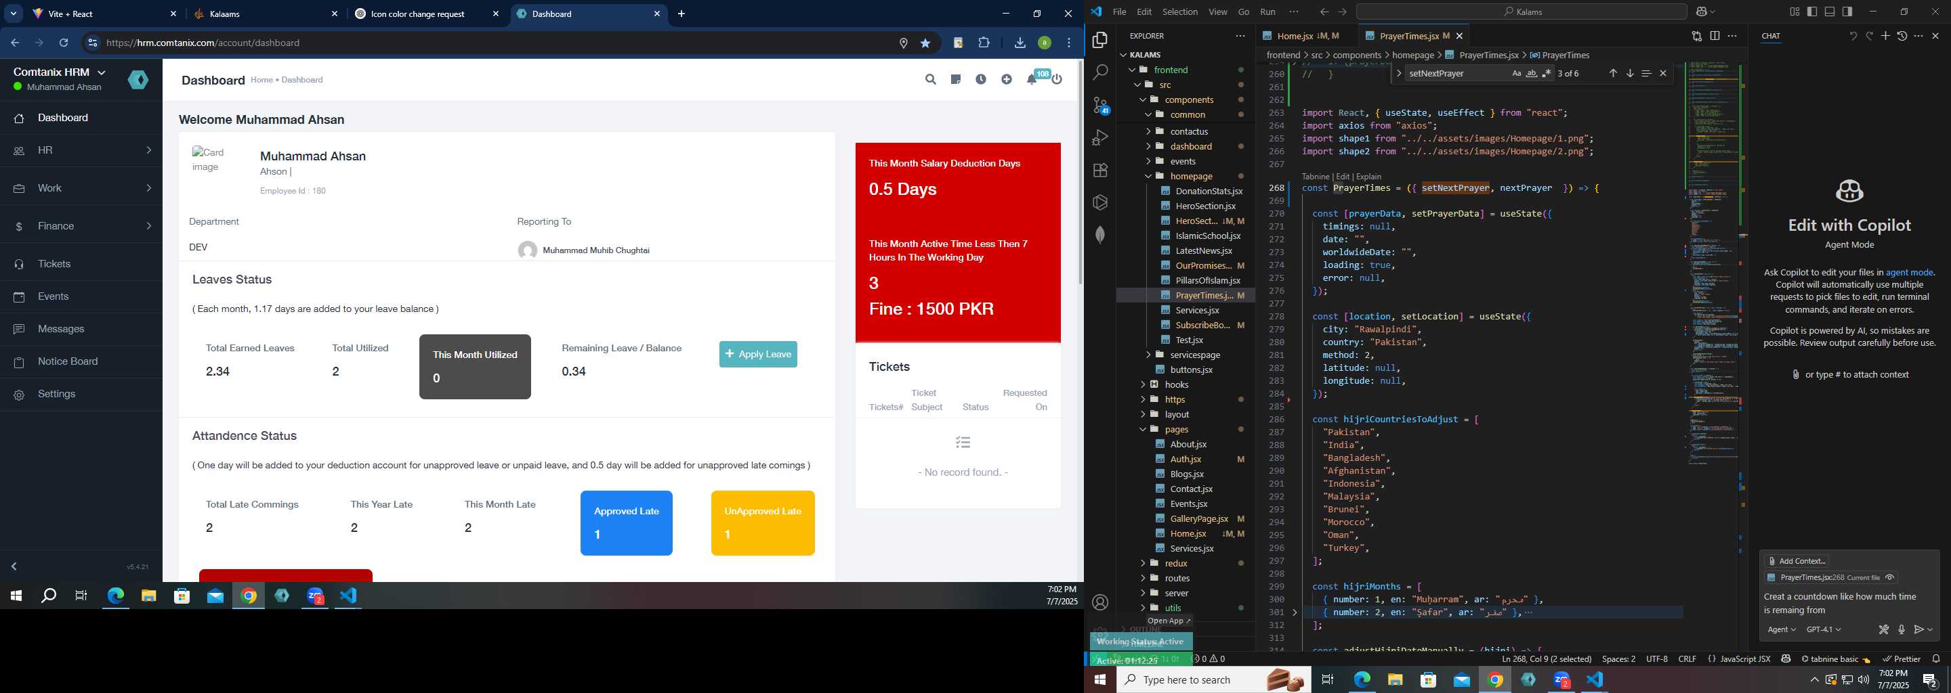Screen dimensions: 1951x693
Task: Open the HRM header search icon
Action: 930,79
